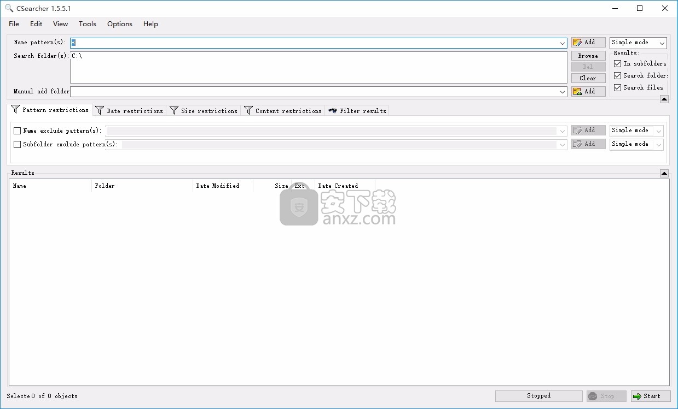Viewport: 678px width, 409px height.
Task: Sort results by Name column
Action: tap(50, 186)
